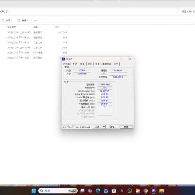195x195 pixels.
Task: Click the 2 x 64-bit channels value
Action: click(x=118, y=70)
